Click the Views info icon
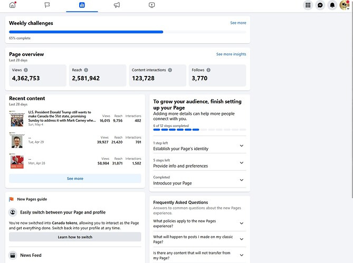 click(x=26, y=70)
